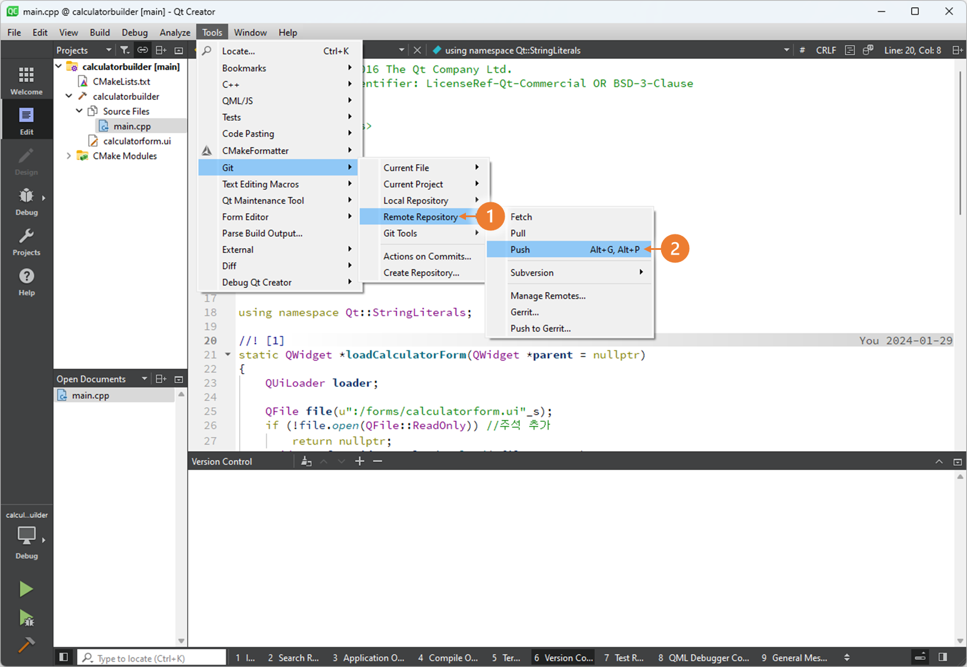Open the Help mode

click(x=26, y=281)
